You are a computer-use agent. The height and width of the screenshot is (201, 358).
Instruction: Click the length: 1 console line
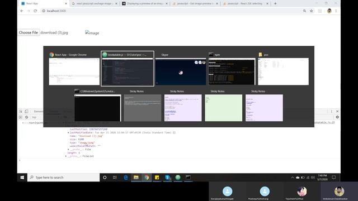pyautogui.click(x=73, y=152)
